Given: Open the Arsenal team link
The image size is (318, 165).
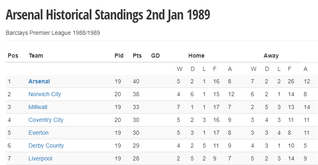Looking at the screenshot, I should click(x=39, y=81).
